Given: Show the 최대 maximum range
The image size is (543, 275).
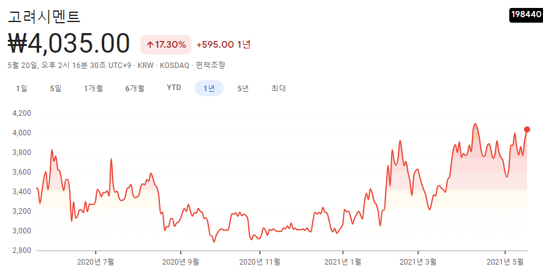Looking at the screenshot, I should (x=278, y=89).
